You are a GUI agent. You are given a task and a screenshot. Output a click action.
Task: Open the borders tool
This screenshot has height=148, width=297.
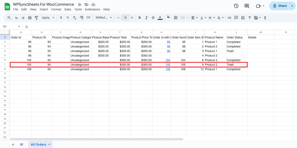pyautogui.click(x=175, y=18)
